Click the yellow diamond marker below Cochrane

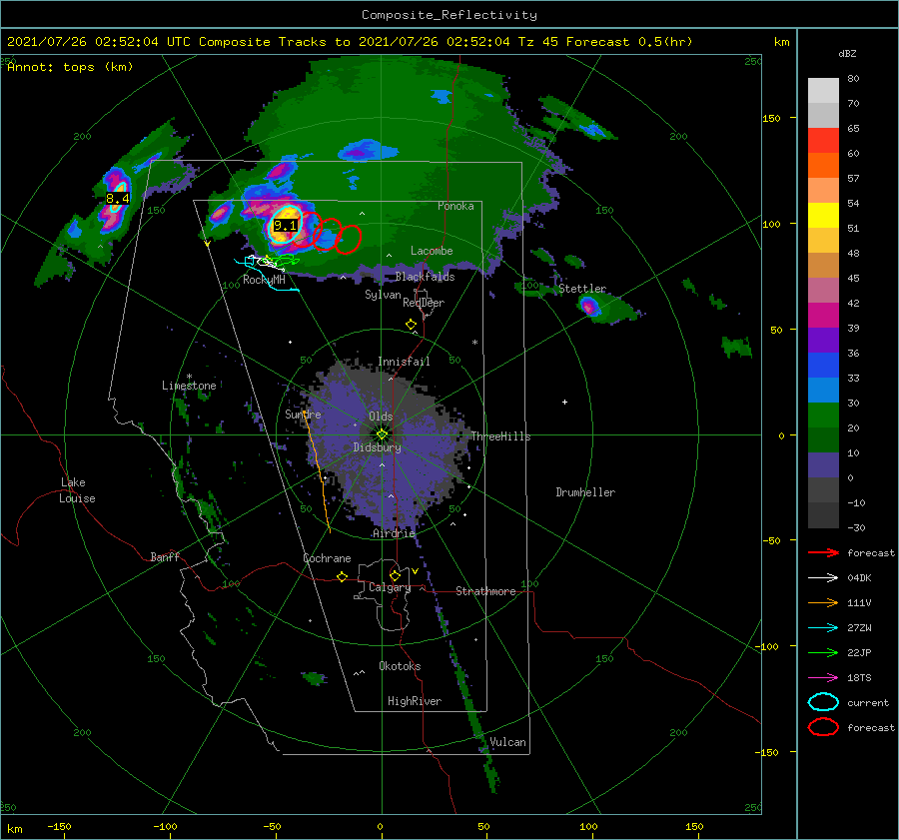click(342, 577)
